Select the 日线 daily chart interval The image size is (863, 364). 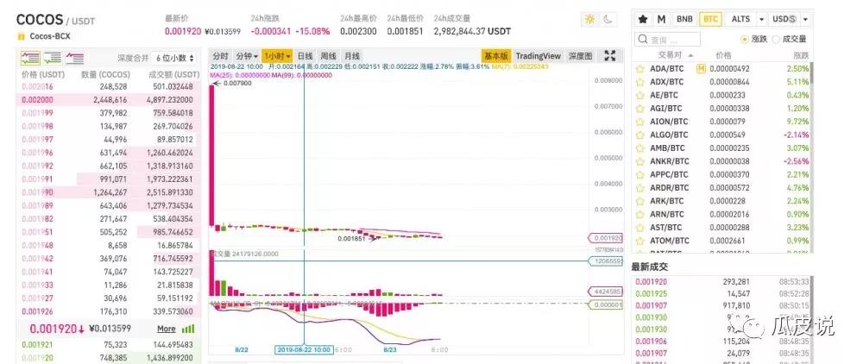pyautogui.click(x=305, y=56)
